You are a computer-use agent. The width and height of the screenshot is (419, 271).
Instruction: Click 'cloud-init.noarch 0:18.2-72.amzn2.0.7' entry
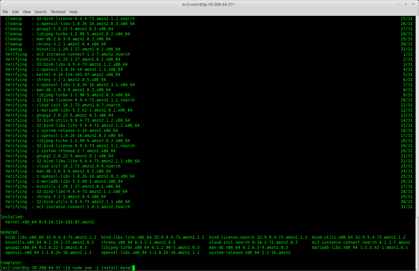coord(253,242)
